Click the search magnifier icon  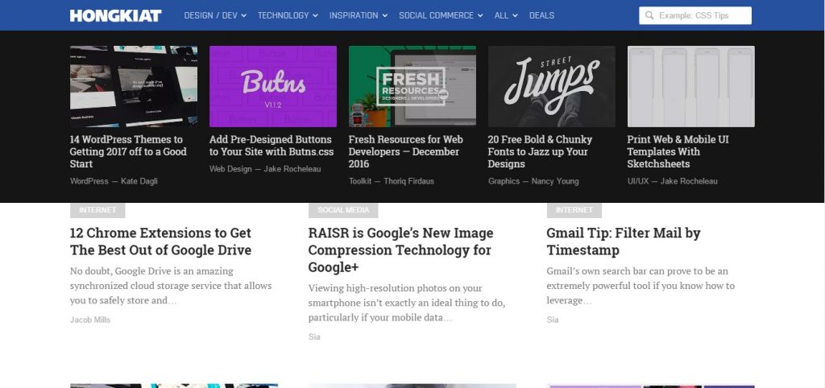649,15
